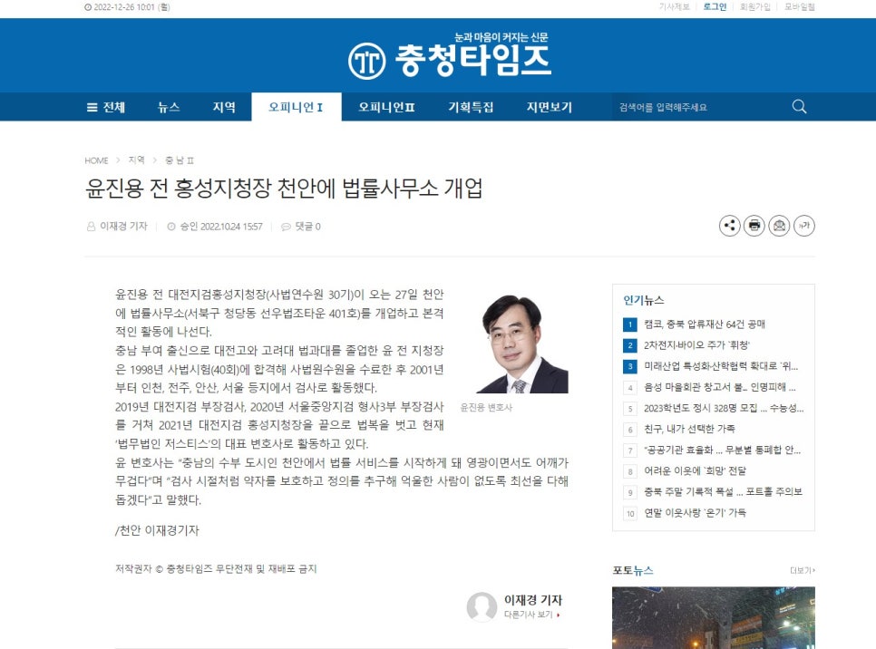Viewport: 876px width, 649px height.
Task: Click 충남Ⅱ in the breadcrumb
Action: tap(180, 160)
